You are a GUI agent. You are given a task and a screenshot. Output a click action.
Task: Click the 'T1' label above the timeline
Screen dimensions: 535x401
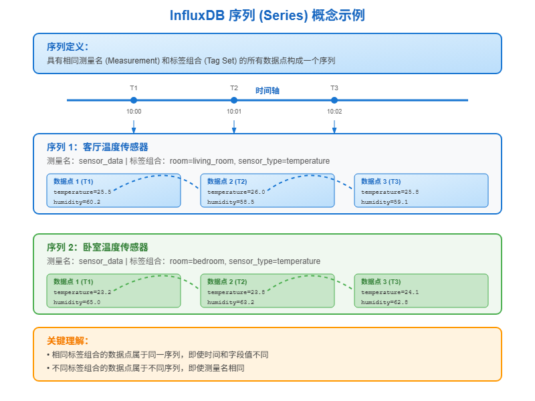(x=134, y=88)
